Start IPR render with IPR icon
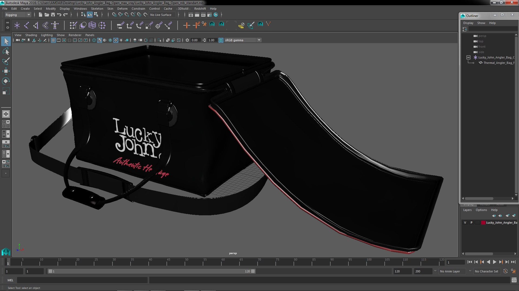Image resolution: width=519 pixels, height=291 pixels. pyautogui.click(x=203, y=15)
